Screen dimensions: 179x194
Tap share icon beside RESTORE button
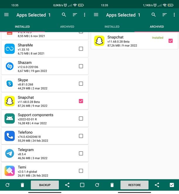[157, 185]
